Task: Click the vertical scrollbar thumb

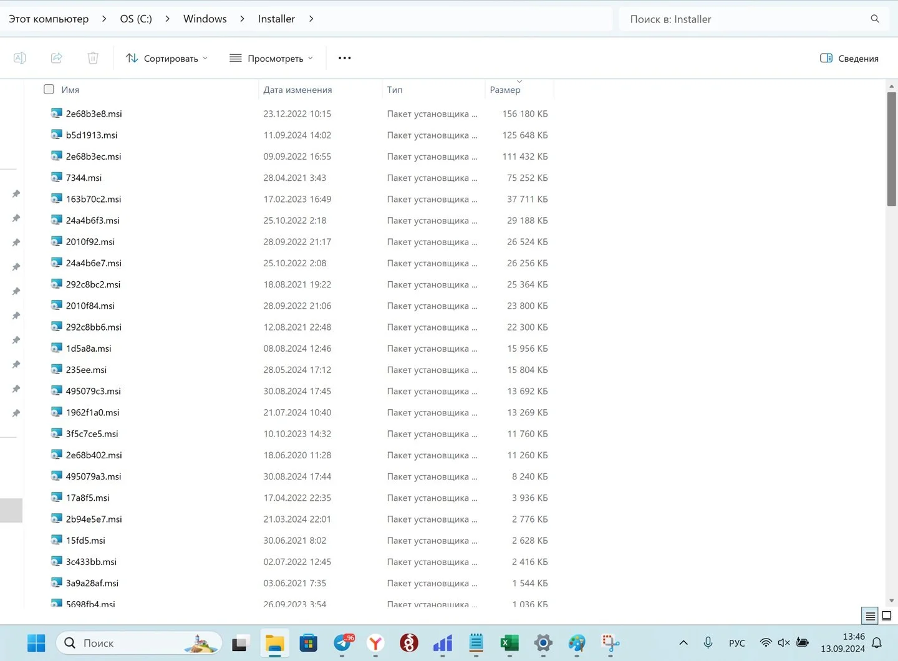Action: coord(892,149)
